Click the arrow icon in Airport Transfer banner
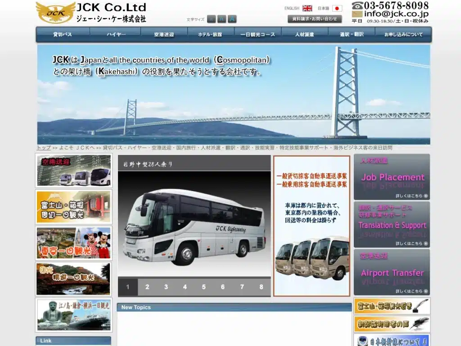Screen dimensions: 461x346 click(x=426, y=291)
